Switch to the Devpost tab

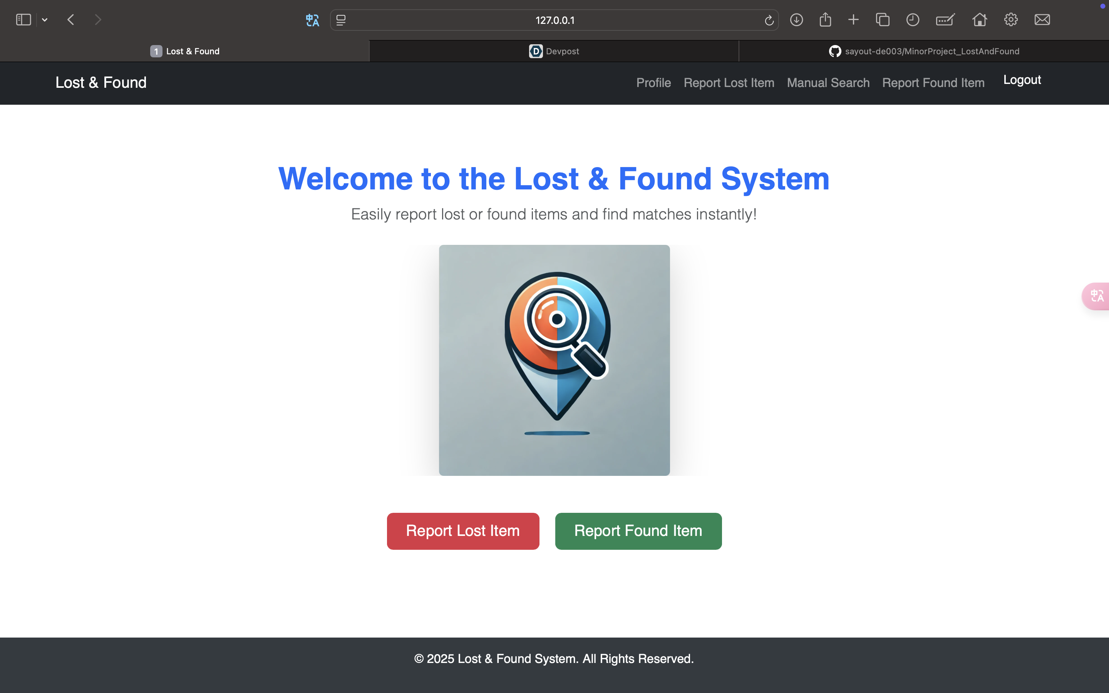(554, 51)
